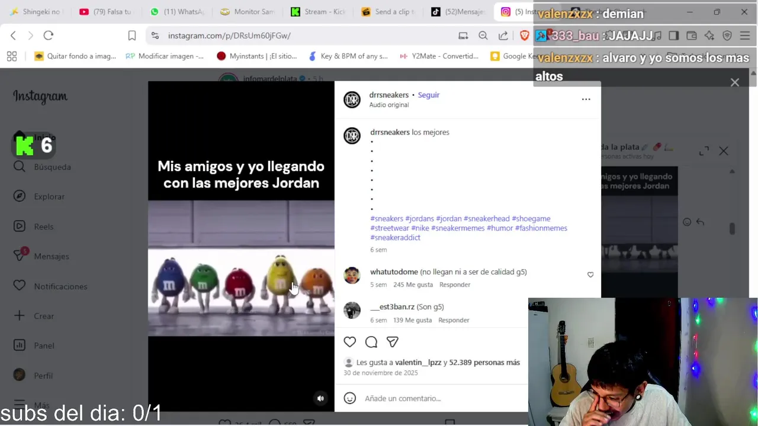Follow drrsneakers with the Seguir button
Screen dimensions: 758x426
pos(429,95)
